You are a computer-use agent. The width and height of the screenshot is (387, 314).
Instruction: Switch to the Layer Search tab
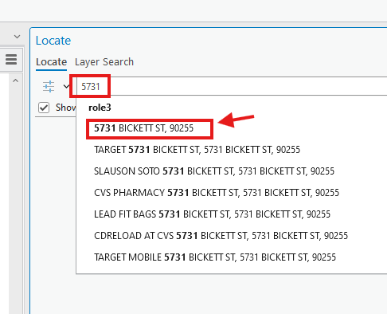(104, 62)
